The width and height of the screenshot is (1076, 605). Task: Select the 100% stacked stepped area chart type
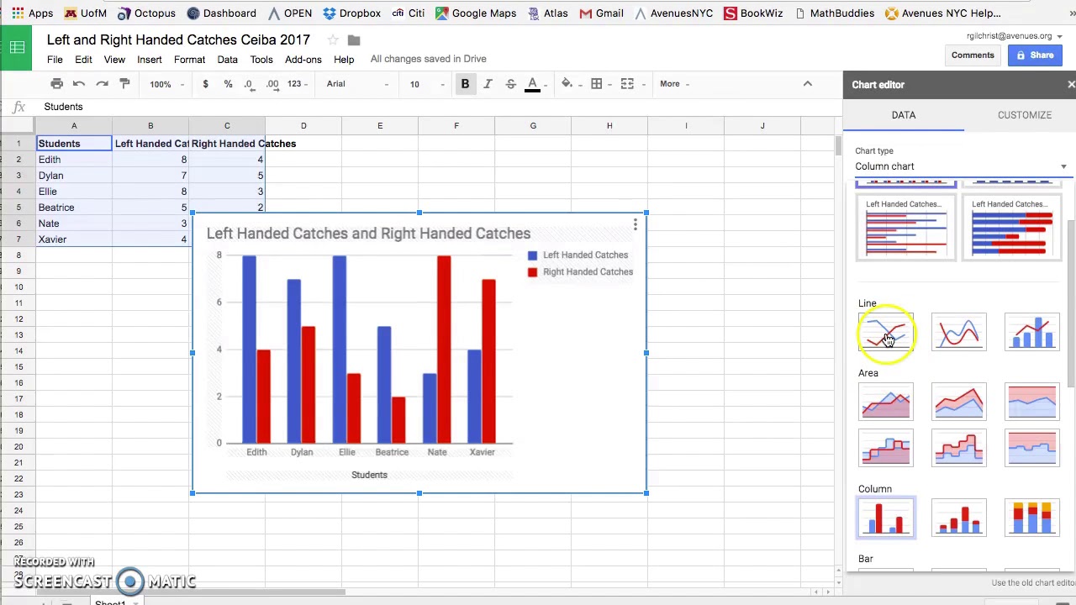point(1032,448)
